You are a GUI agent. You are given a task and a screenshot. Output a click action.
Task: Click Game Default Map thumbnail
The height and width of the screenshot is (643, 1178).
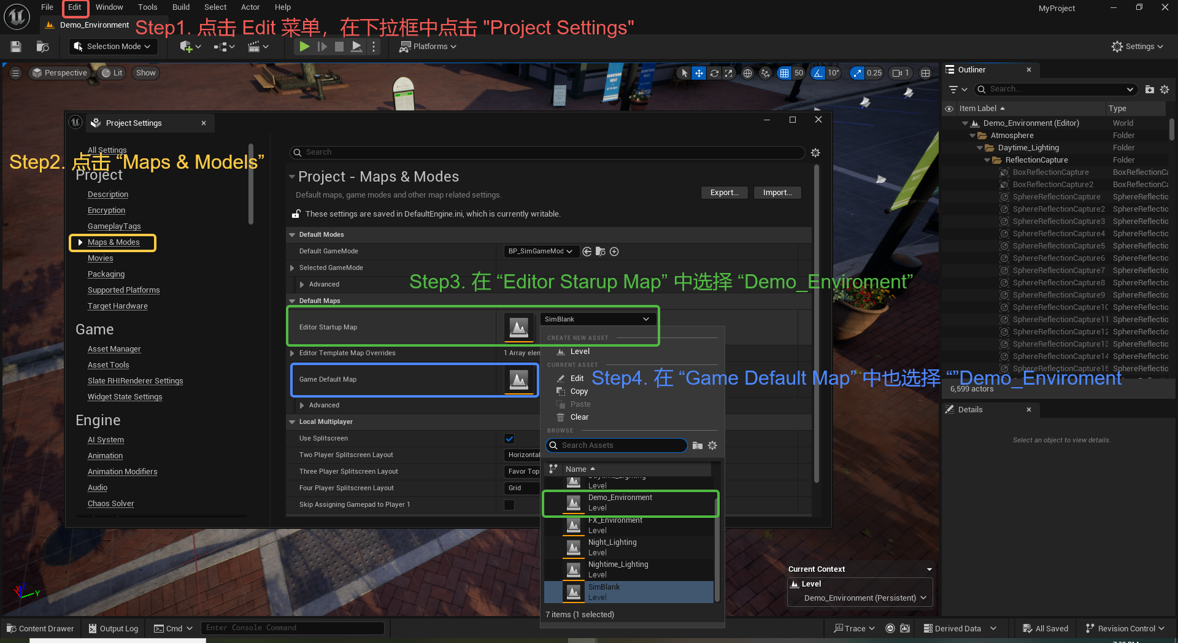pyautogui.click(x=519, y=380)
